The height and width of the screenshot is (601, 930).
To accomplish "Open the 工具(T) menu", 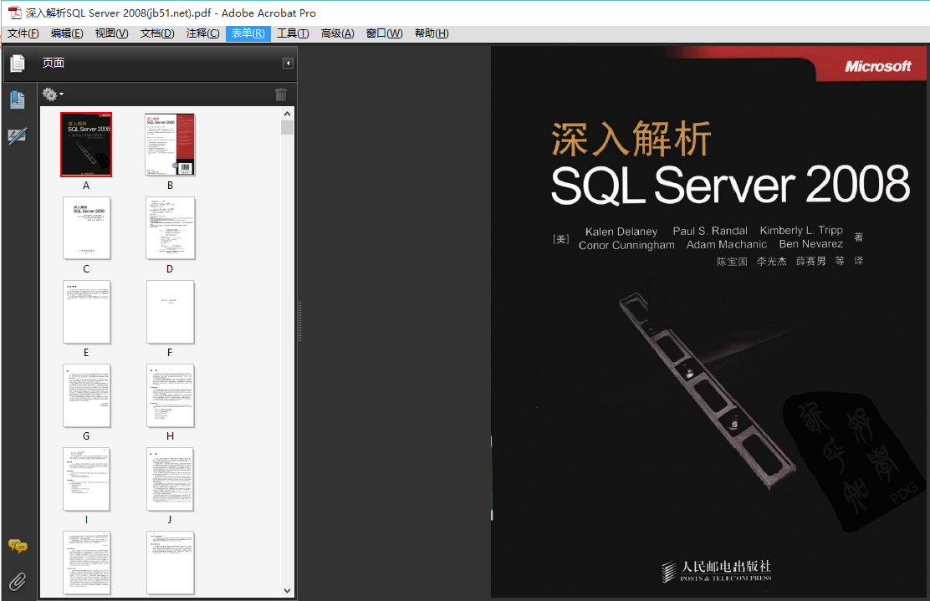I will (x=293, y=33).
